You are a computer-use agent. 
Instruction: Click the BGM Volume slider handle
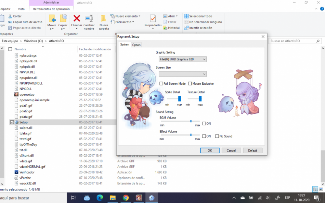191,121
